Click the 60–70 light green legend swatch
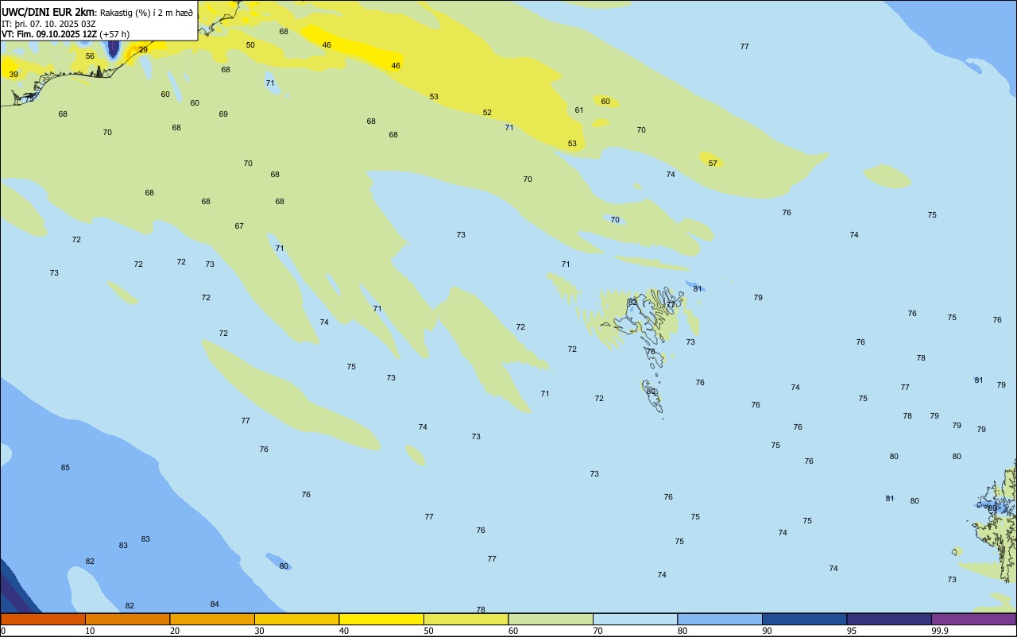The height and width of the screenshot is (637, 1017). 551,619
